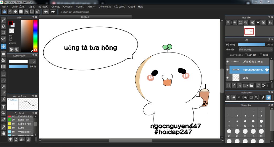Select the Brush tool

click(3, 20)
